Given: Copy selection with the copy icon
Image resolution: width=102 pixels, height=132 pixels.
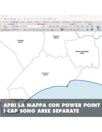Looking at the screenshot, I should coord(22,19).
